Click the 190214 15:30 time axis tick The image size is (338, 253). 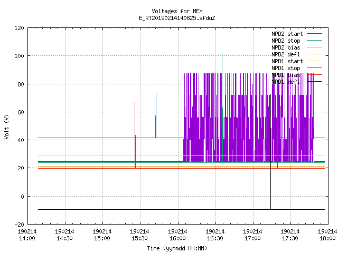pyautogui.click(x=139, y=235)
